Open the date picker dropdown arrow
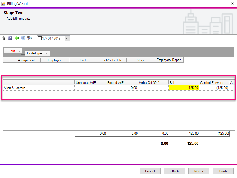This screenshot has width=237, height=178. pos(67,39)
